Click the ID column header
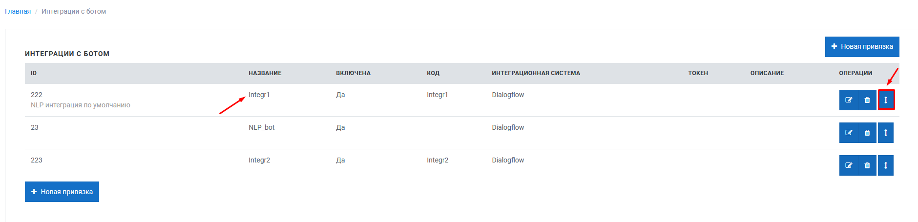 pos(34,73)
